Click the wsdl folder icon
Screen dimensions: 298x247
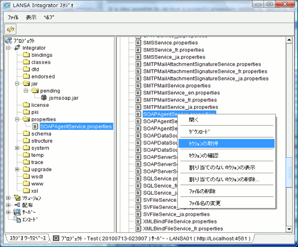coord(26,177)
